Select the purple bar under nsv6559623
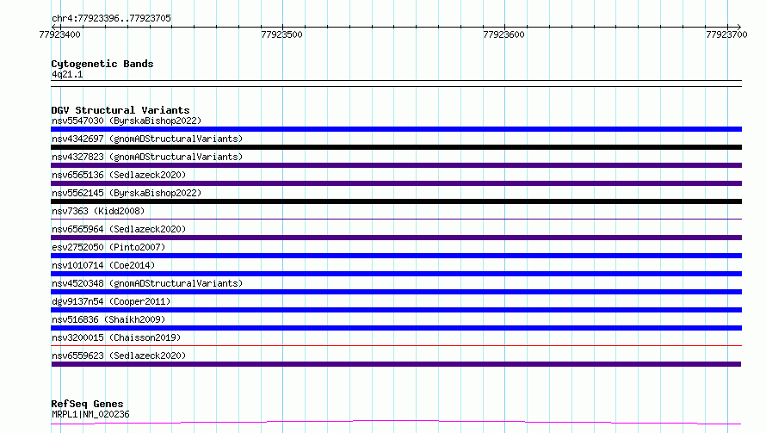Viewport: 766px width, 433px height. point(396,364)
